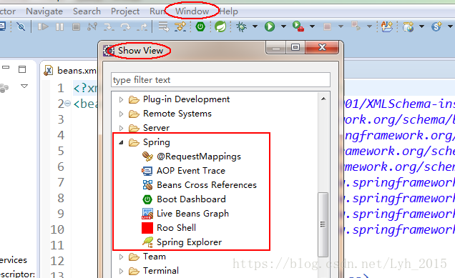The width and height of the screenshot is (455, 278).
Task: Open the Window menu
Action: pyautogui.click(x=192, y=11)
